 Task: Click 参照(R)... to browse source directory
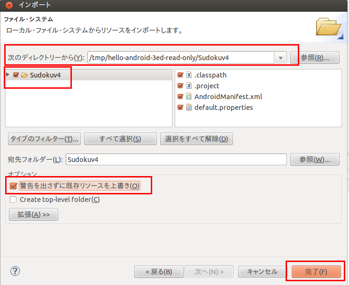click(x=315, y=58)
